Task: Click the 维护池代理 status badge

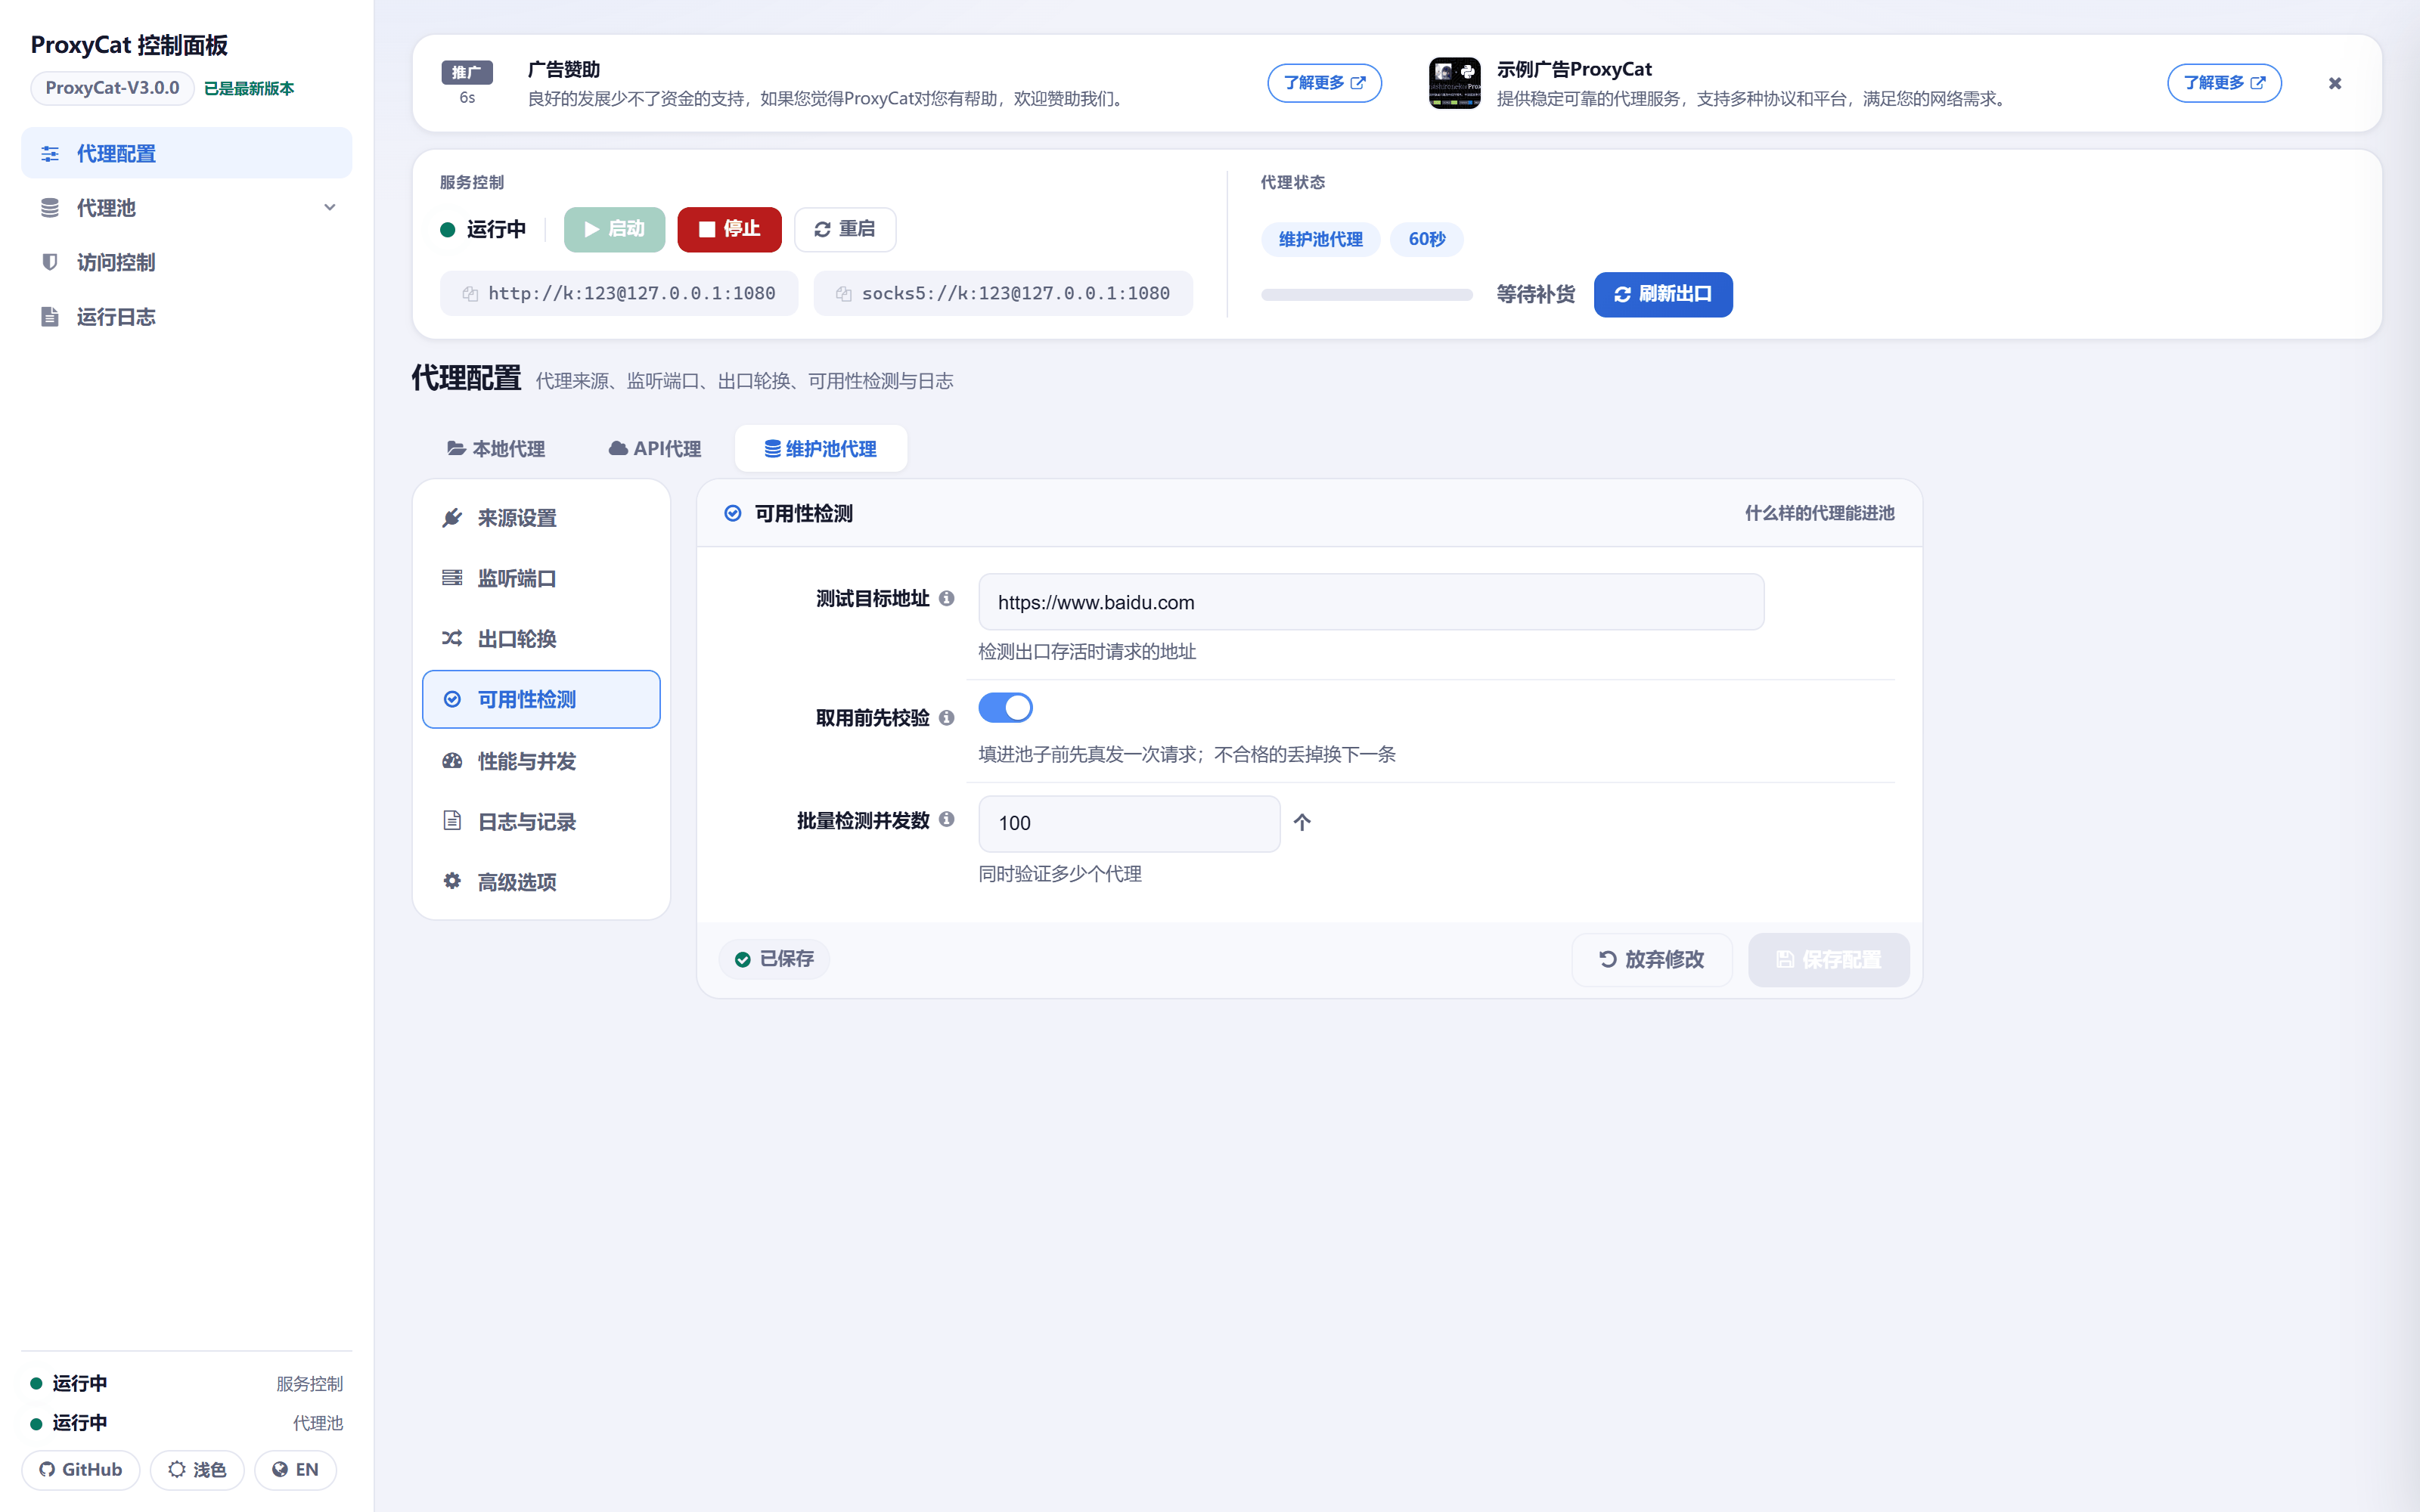Action: tap(1320, 239)
